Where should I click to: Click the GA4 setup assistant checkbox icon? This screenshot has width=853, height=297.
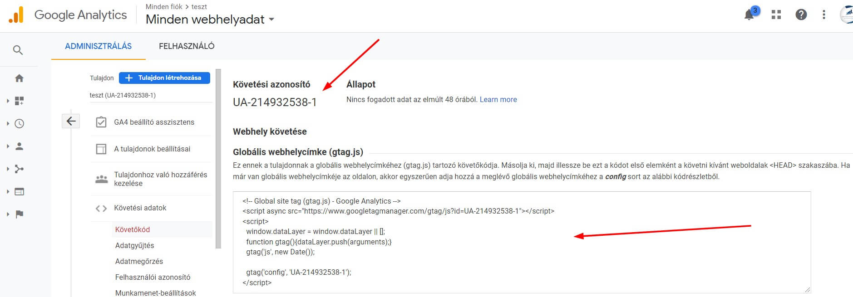[101, 122]
